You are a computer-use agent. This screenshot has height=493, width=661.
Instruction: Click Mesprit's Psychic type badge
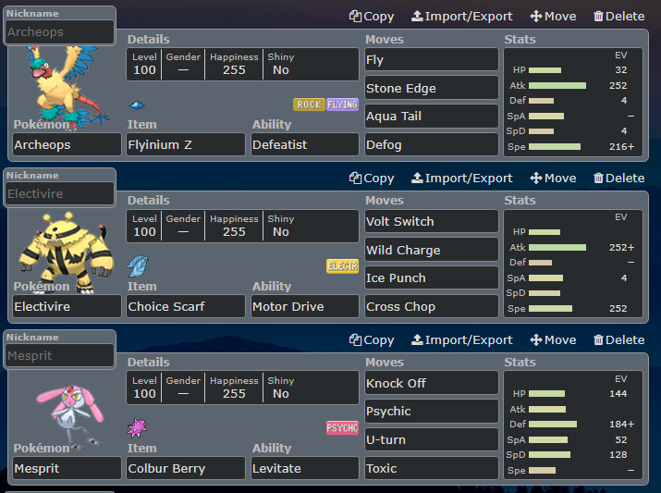pyautogui.click(x=342, y=428)
